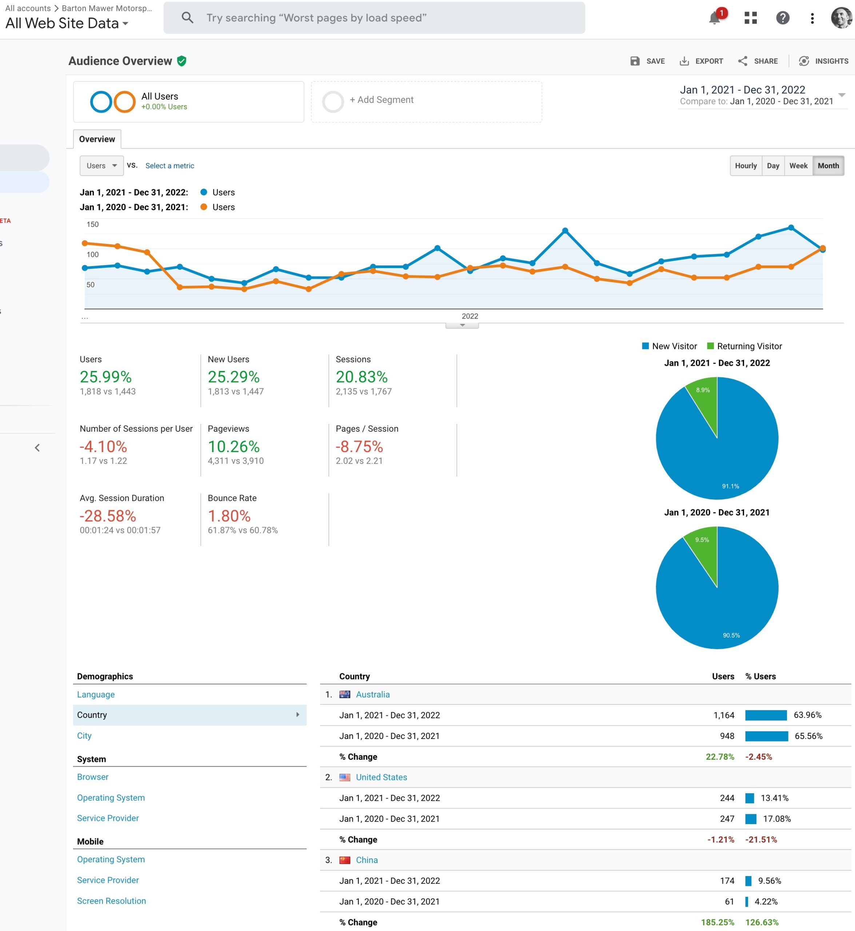Select Month chart granularity
Screen dimensions: 855x931
[x=828, y=166]
